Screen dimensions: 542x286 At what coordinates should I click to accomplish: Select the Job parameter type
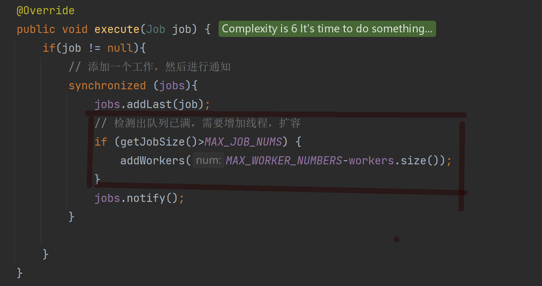tap(156, 29)
